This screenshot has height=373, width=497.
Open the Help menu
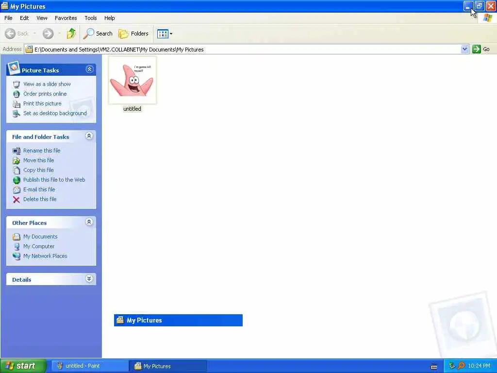click(x=110, y=18)
